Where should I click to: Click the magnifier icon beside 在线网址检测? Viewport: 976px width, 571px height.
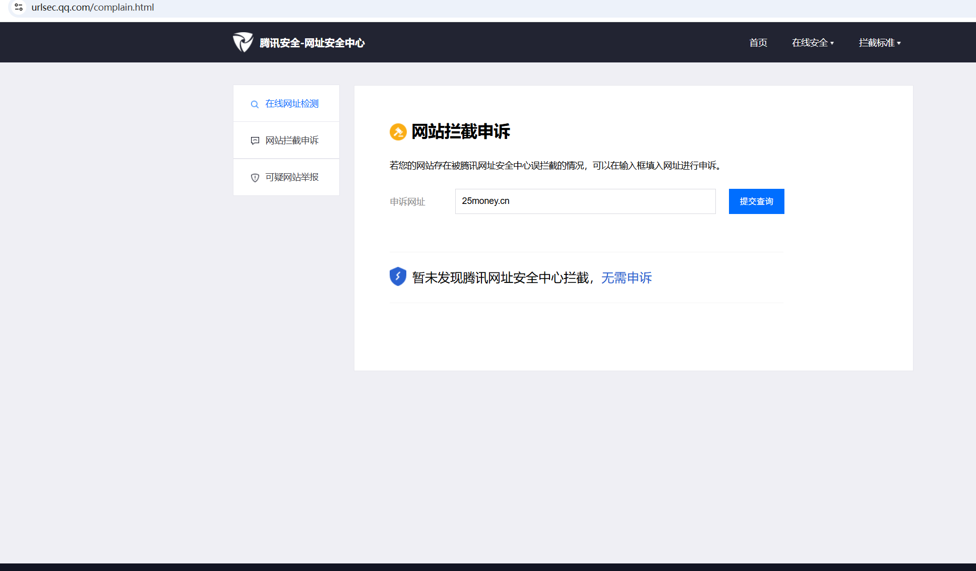(255, 104)
